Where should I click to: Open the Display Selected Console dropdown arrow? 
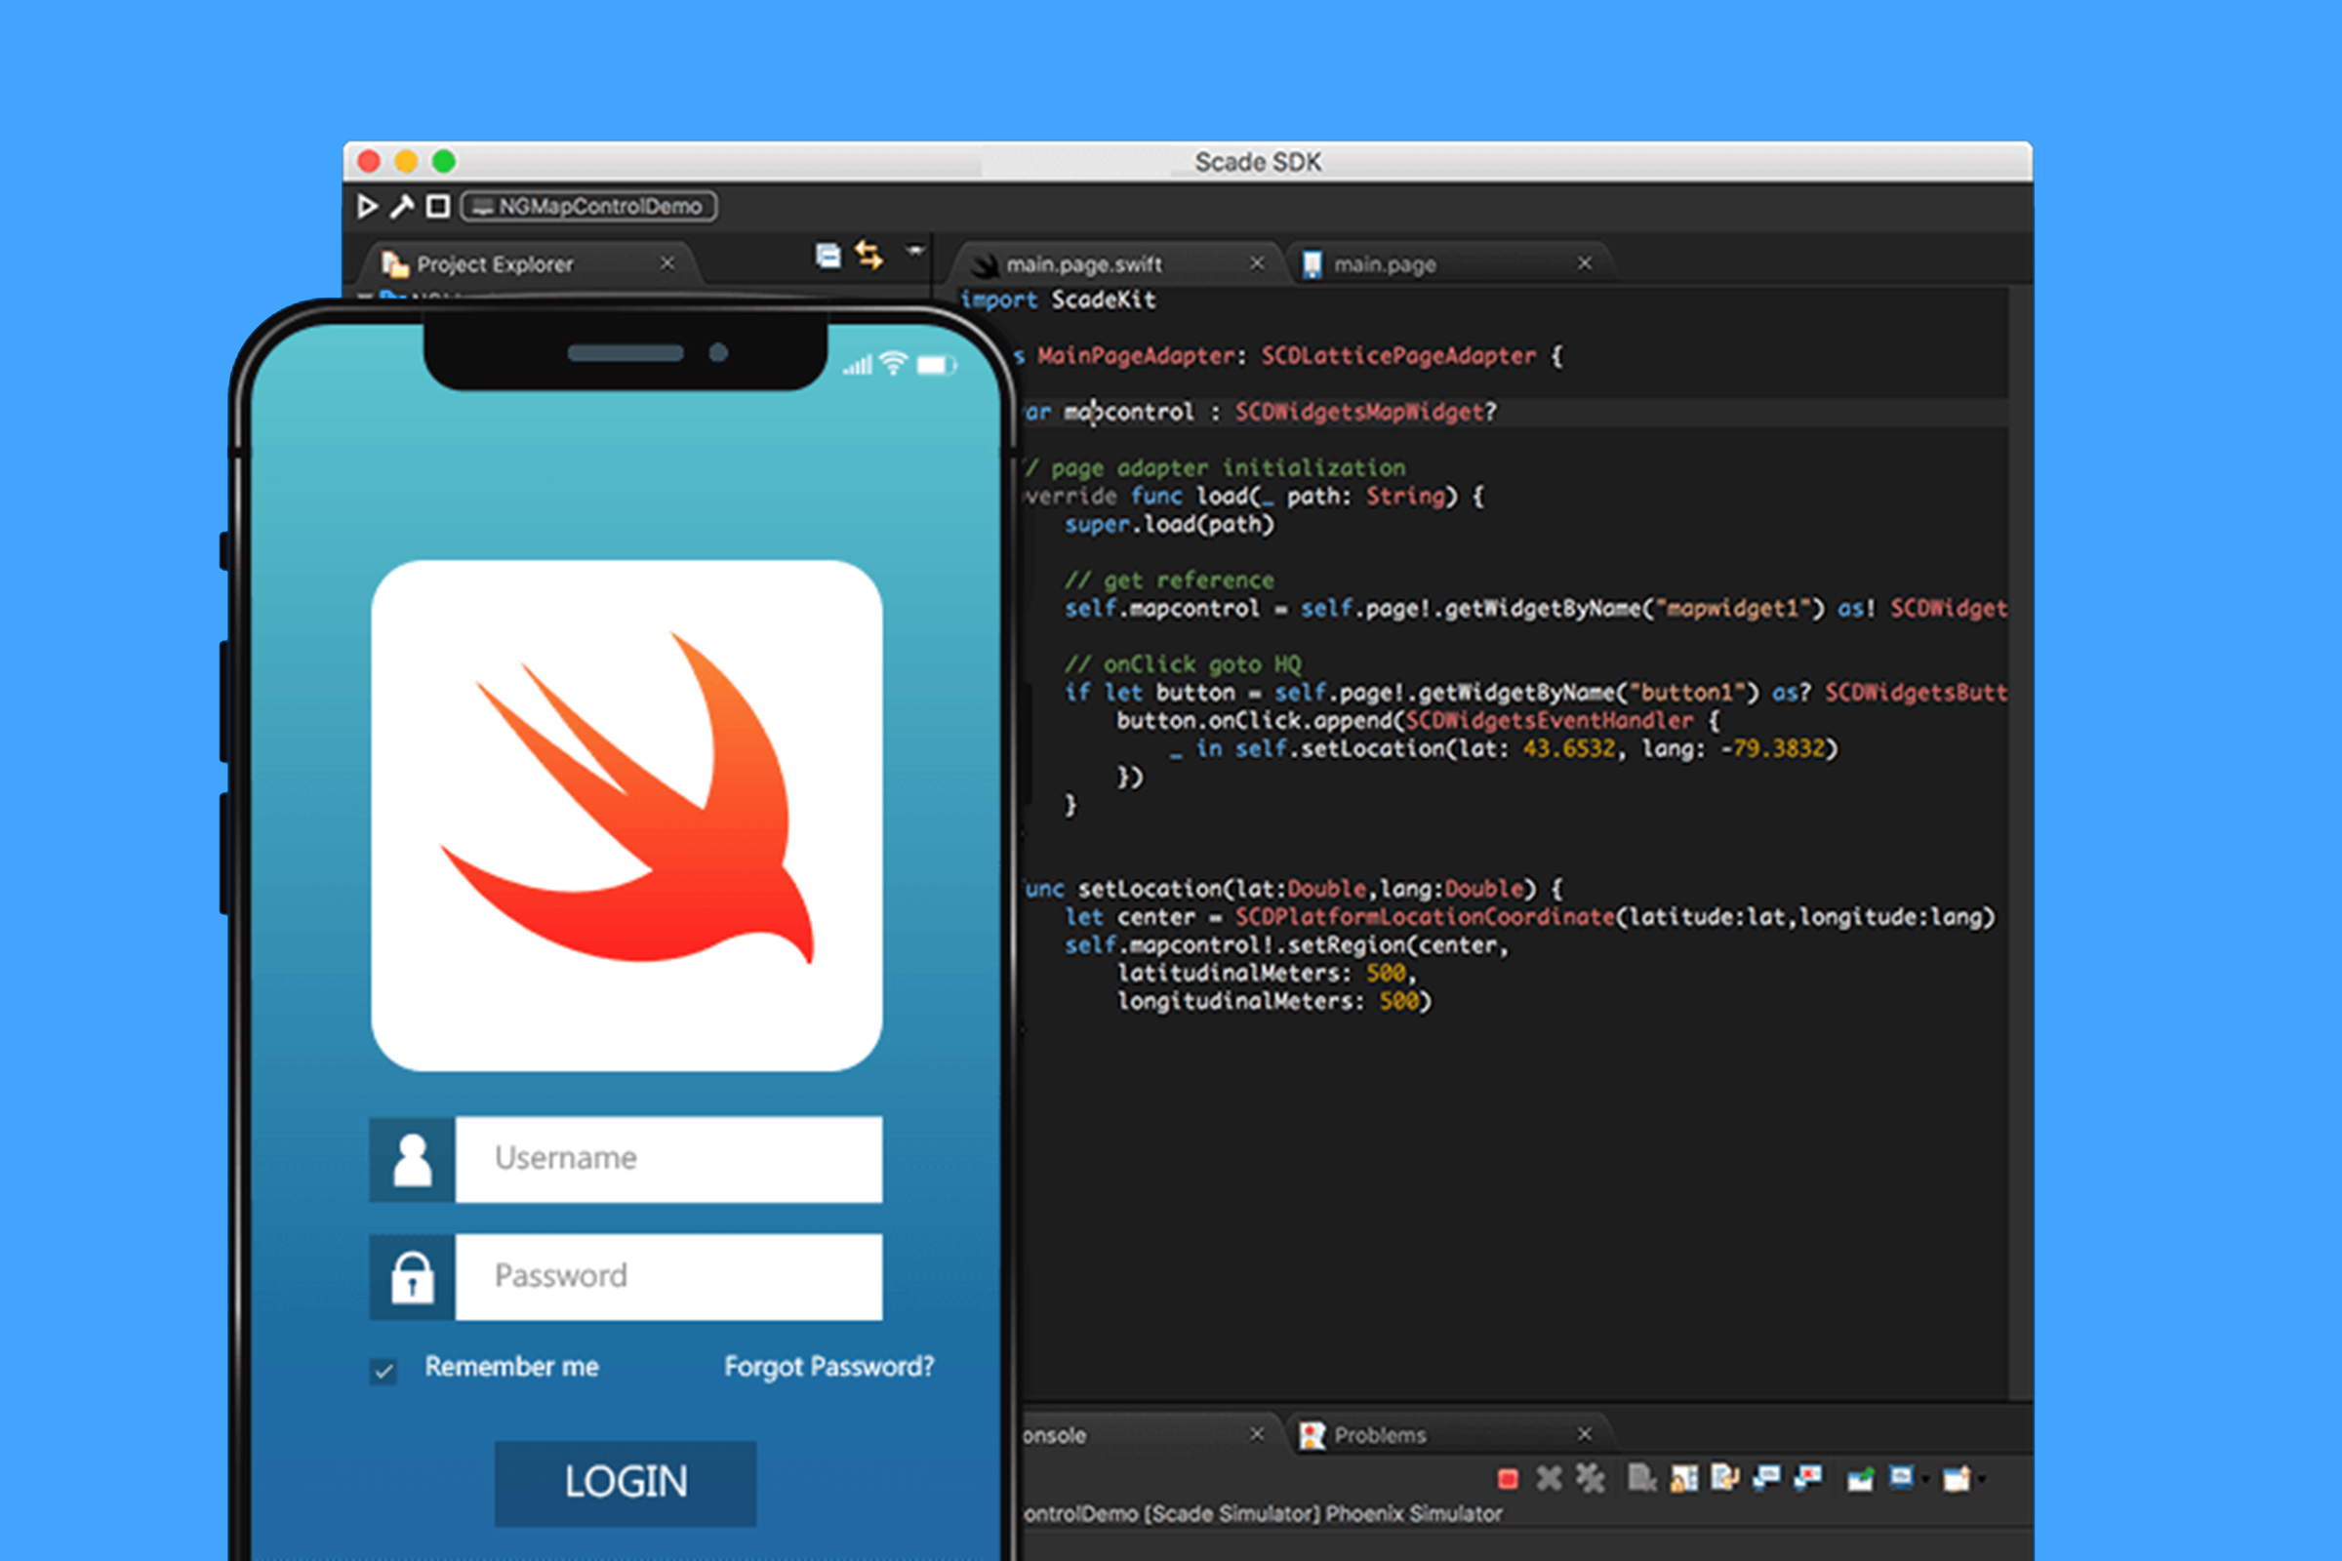point(1925,1479)
